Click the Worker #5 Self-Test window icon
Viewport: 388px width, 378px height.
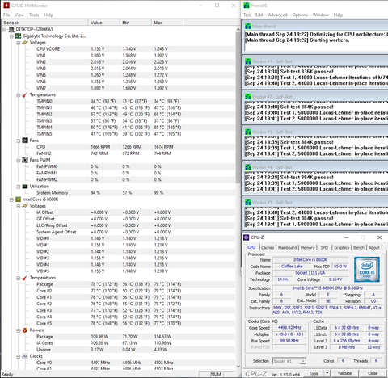[248, 203]
